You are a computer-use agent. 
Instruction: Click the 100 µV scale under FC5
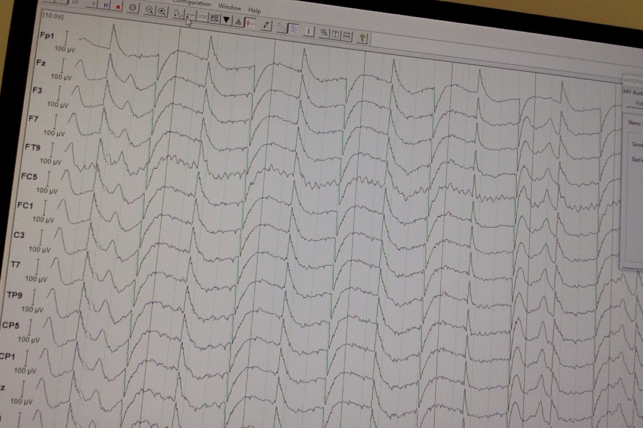47,190
